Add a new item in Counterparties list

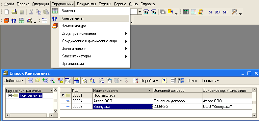pyautogui.click(x=30, y=81)
